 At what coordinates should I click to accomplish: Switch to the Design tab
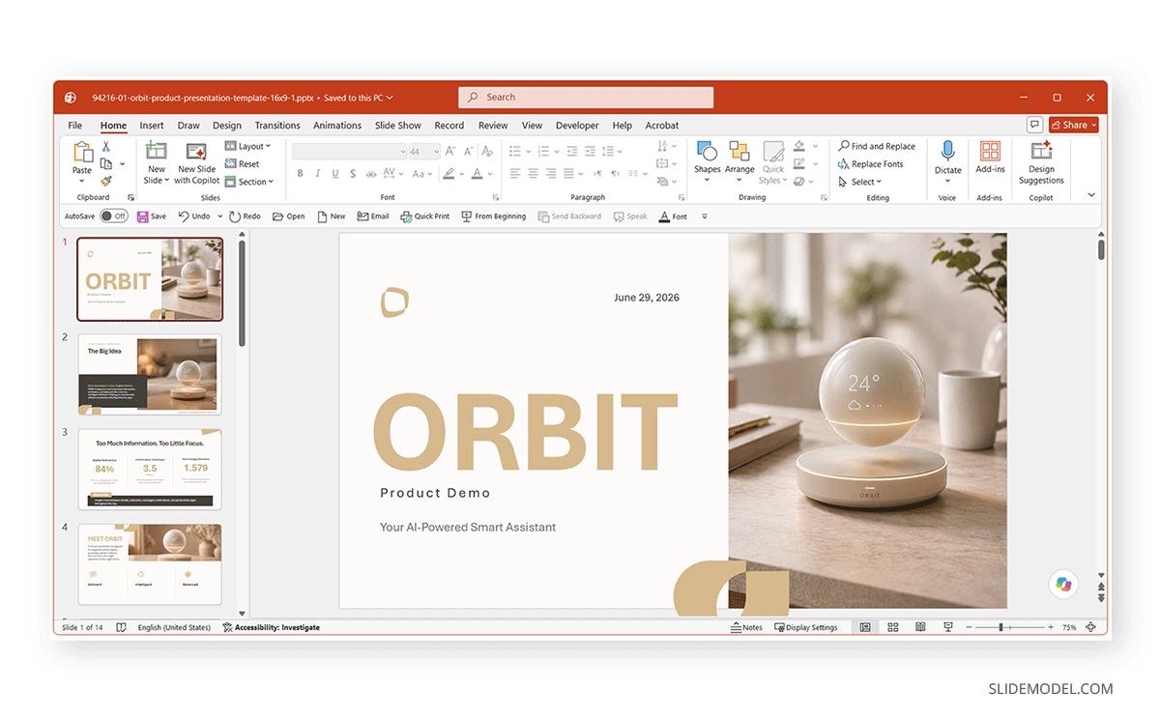pyautogui.click(x=227, y=126)
